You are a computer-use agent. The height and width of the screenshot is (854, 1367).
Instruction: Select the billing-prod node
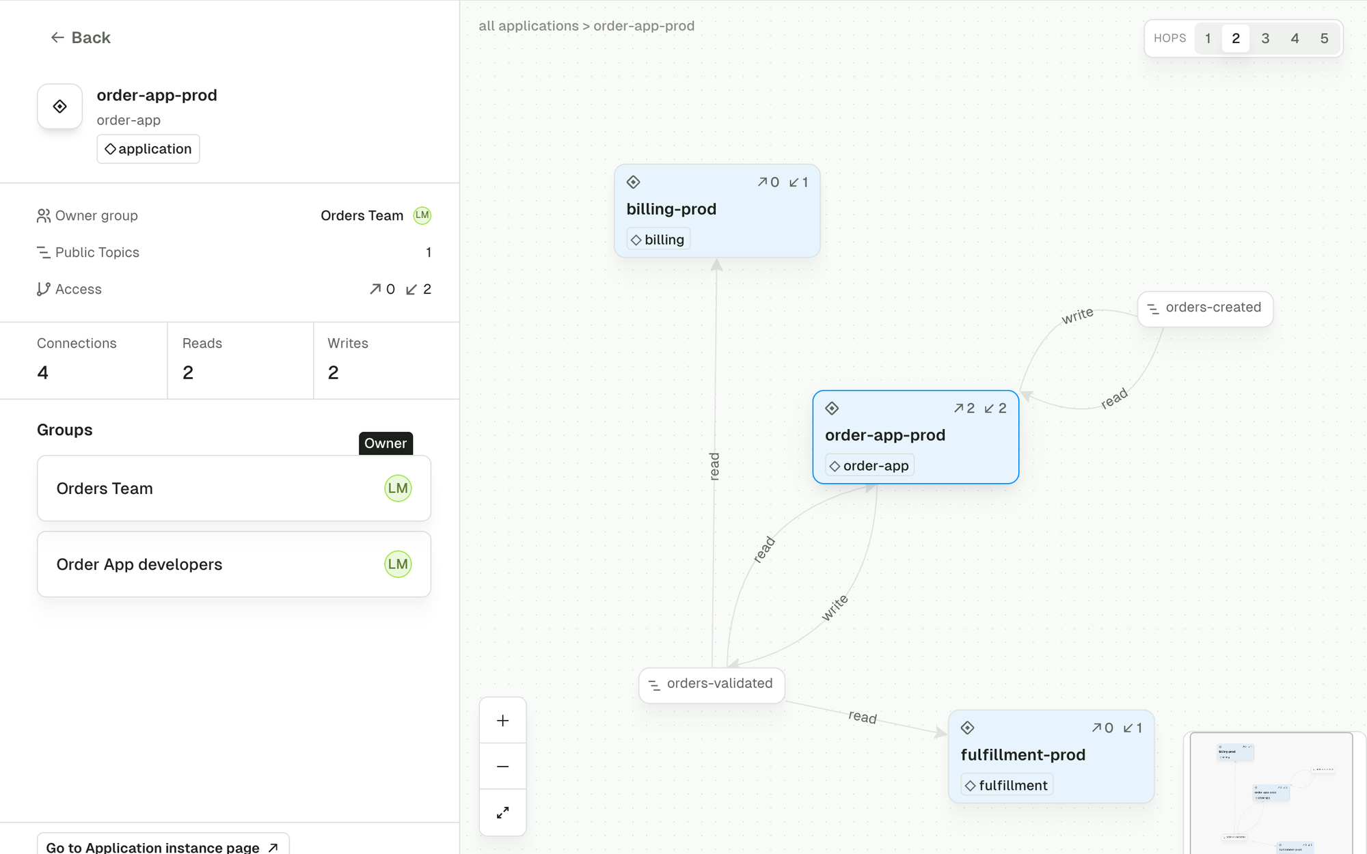pyautogui.click(x=717, y=210)
